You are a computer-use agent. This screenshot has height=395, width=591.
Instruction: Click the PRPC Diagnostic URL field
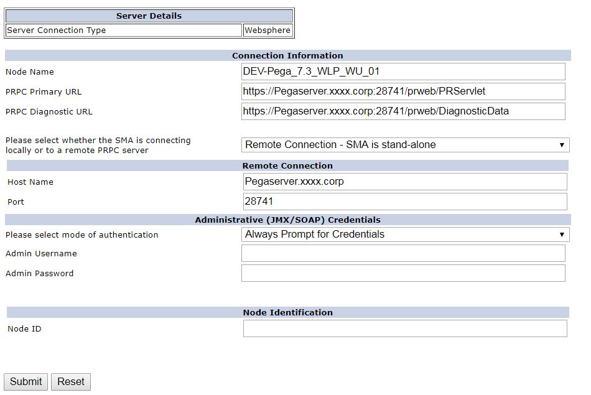(403, 111)
